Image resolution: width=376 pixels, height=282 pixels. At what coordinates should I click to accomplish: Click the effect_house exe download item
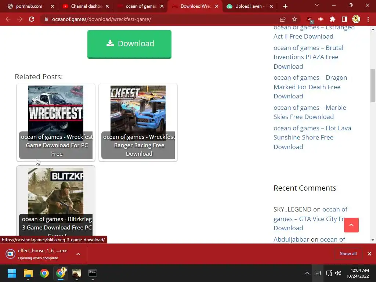(x=38, y=254)
